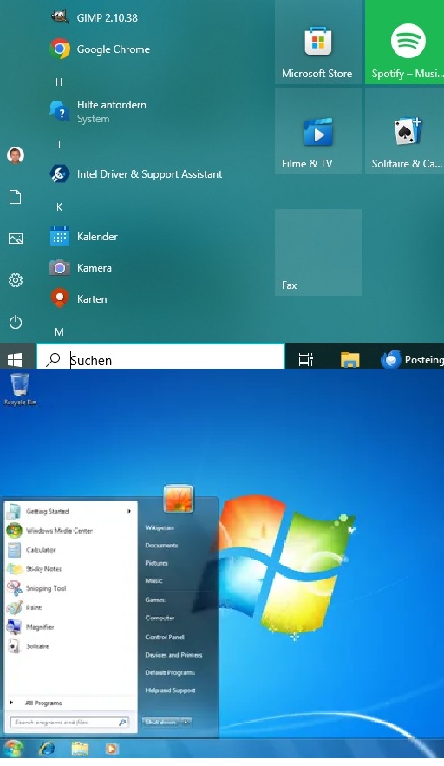Open Windows Media Player on the Windows 7 taskbar
Image resolution: width=444 pixels, height=766 pixels.
[112, 749]
